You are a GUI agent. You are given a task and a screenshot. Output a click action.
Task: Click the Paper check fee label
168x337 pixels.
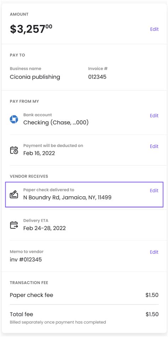click(31, 295)
